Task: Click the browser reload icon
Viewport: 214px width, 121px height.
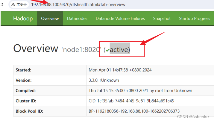Action: pyautogui.click(x=1, y=4)
